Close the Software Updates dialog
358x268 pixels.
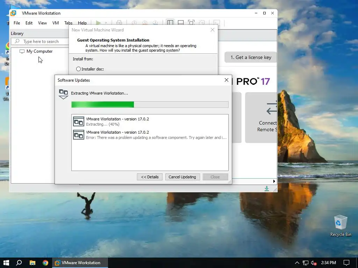(x=226, y=80)
